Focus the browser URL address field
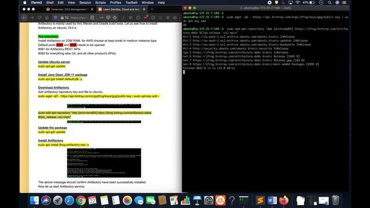This screenshot has height=208, width=370. [x=79, y=18]
